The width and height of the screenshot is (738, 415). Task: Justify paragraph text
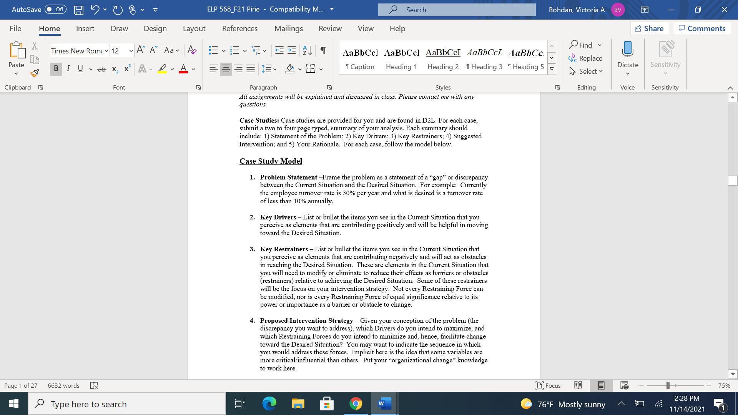[251, 69]
